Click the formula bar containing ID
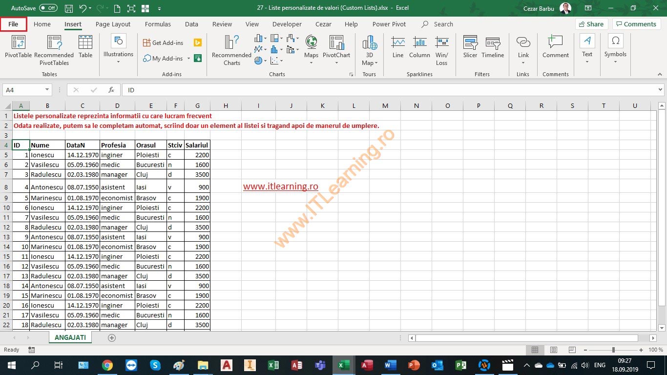 pyautogui.click(x=390, y=90)
